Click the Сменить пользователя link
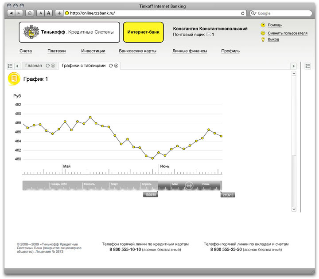 (x=287, y=33)
